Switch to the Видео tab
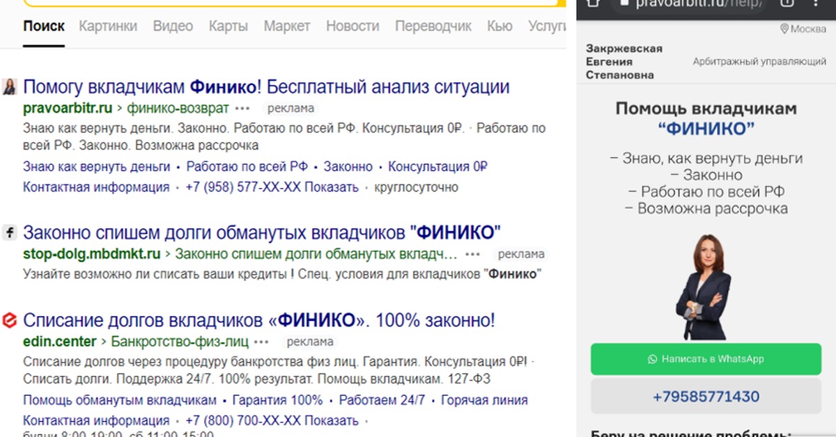This screenshot has height=437, width=836. point(173,26)
